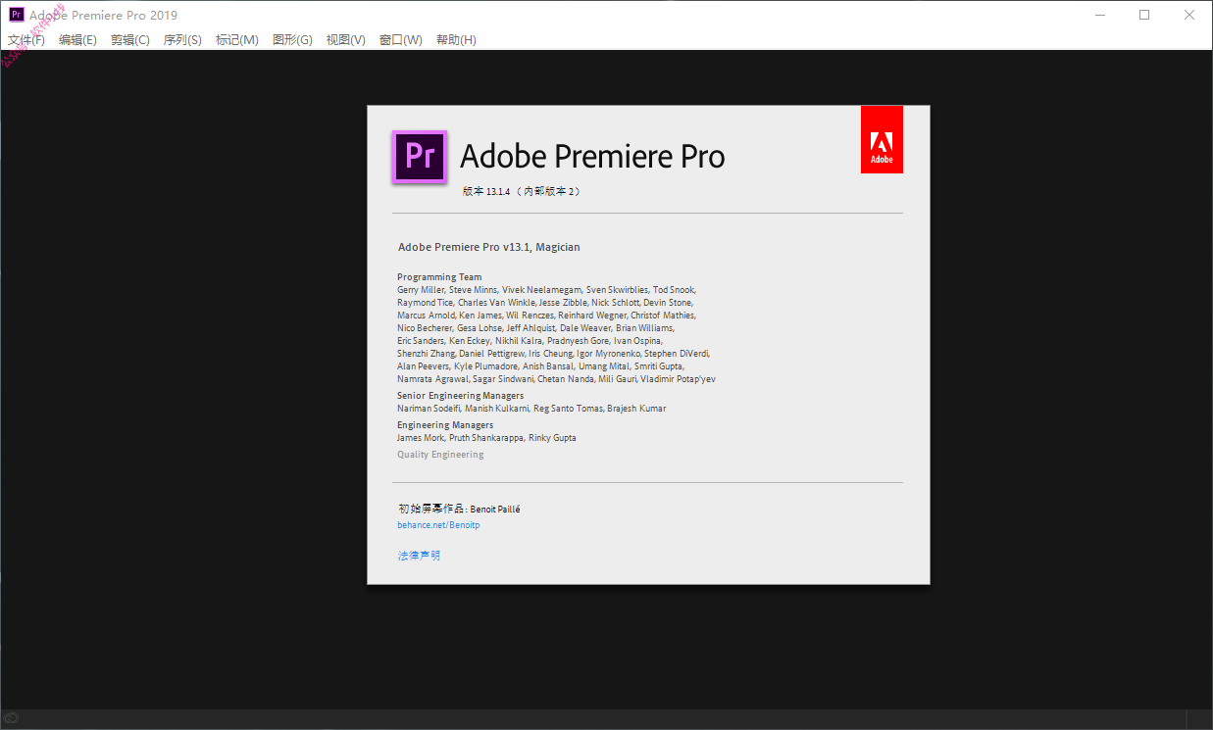Open the 编辑(E) menu
1213x730 pixels.
click(77, 40)
